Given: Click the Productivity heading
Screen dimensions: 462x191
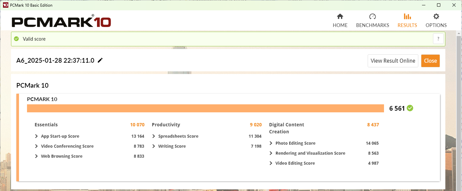Looking at the screenshot, I should click(166, 125).
